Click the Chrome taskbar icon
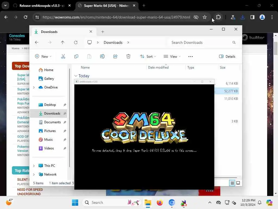 (x=172, y=202)
